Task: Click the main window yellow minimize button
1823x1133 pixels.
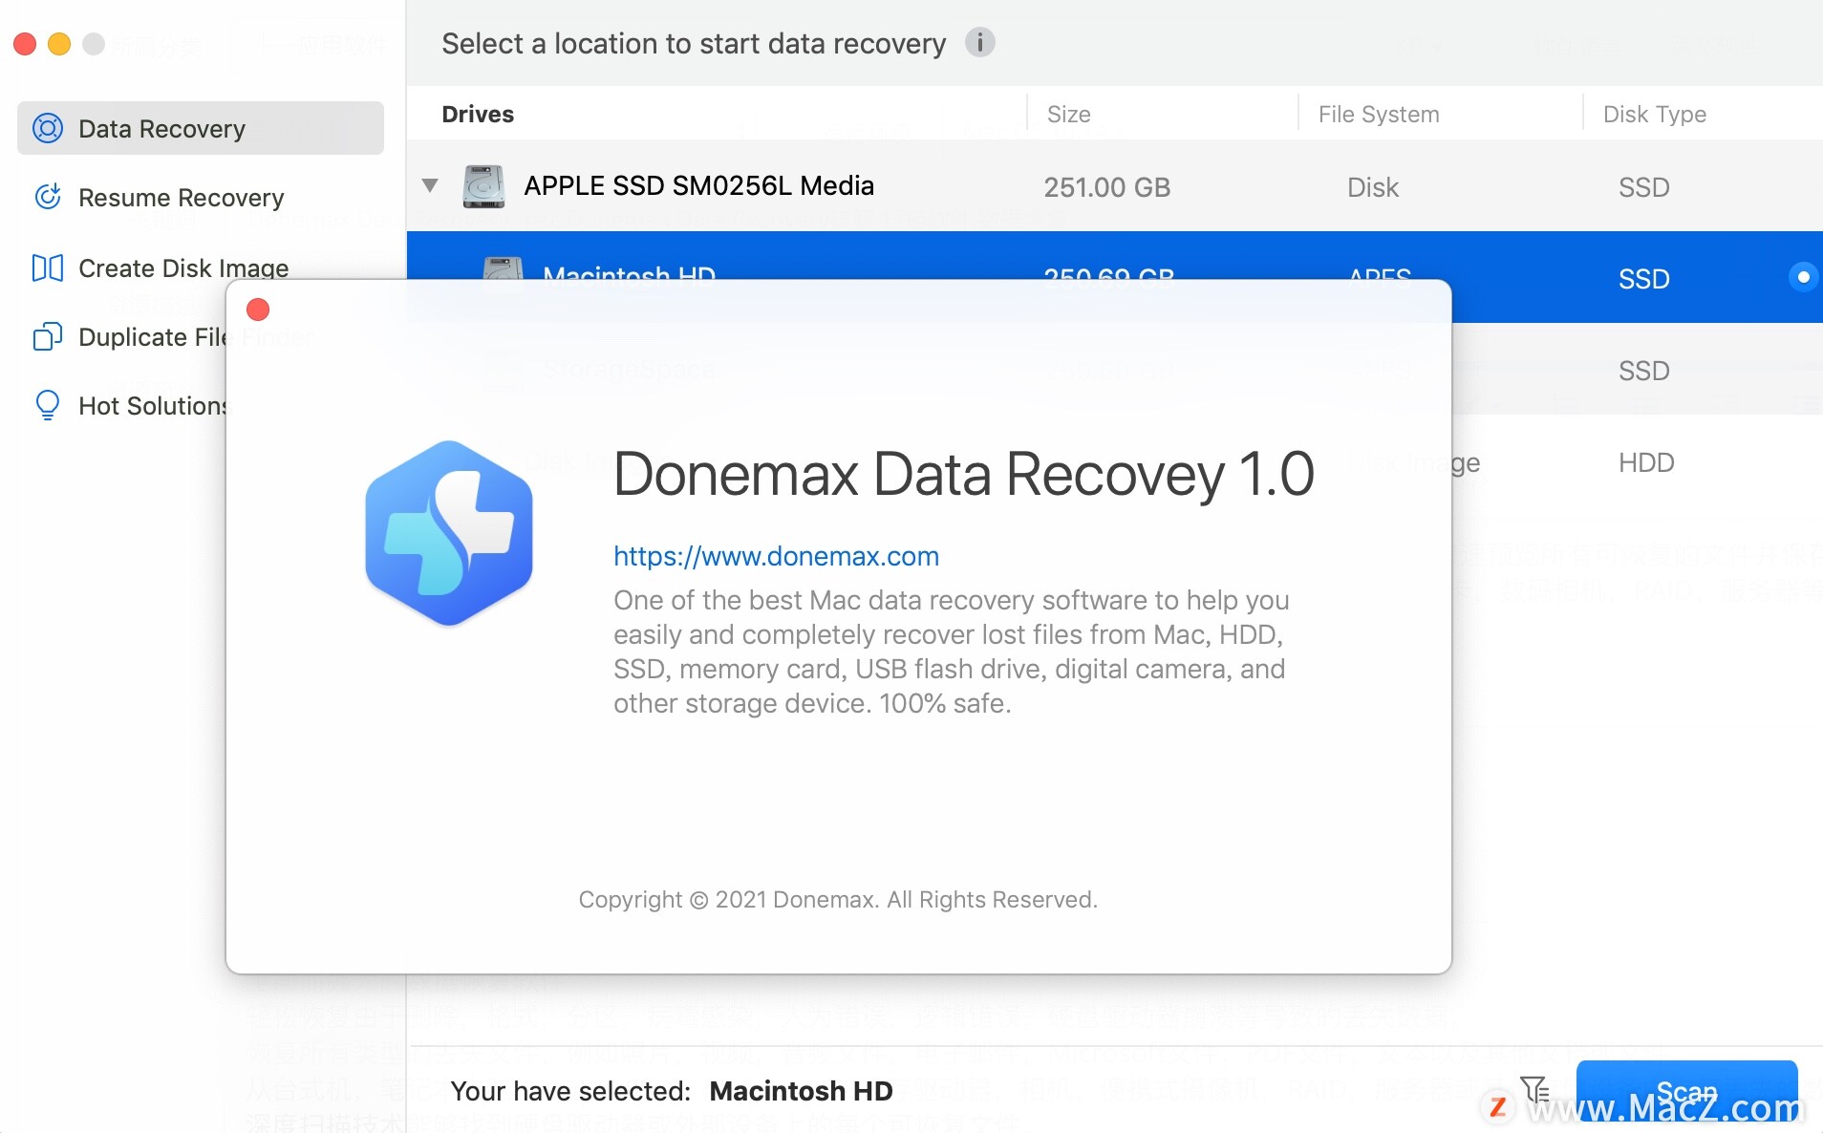Action: click(59, 44)
